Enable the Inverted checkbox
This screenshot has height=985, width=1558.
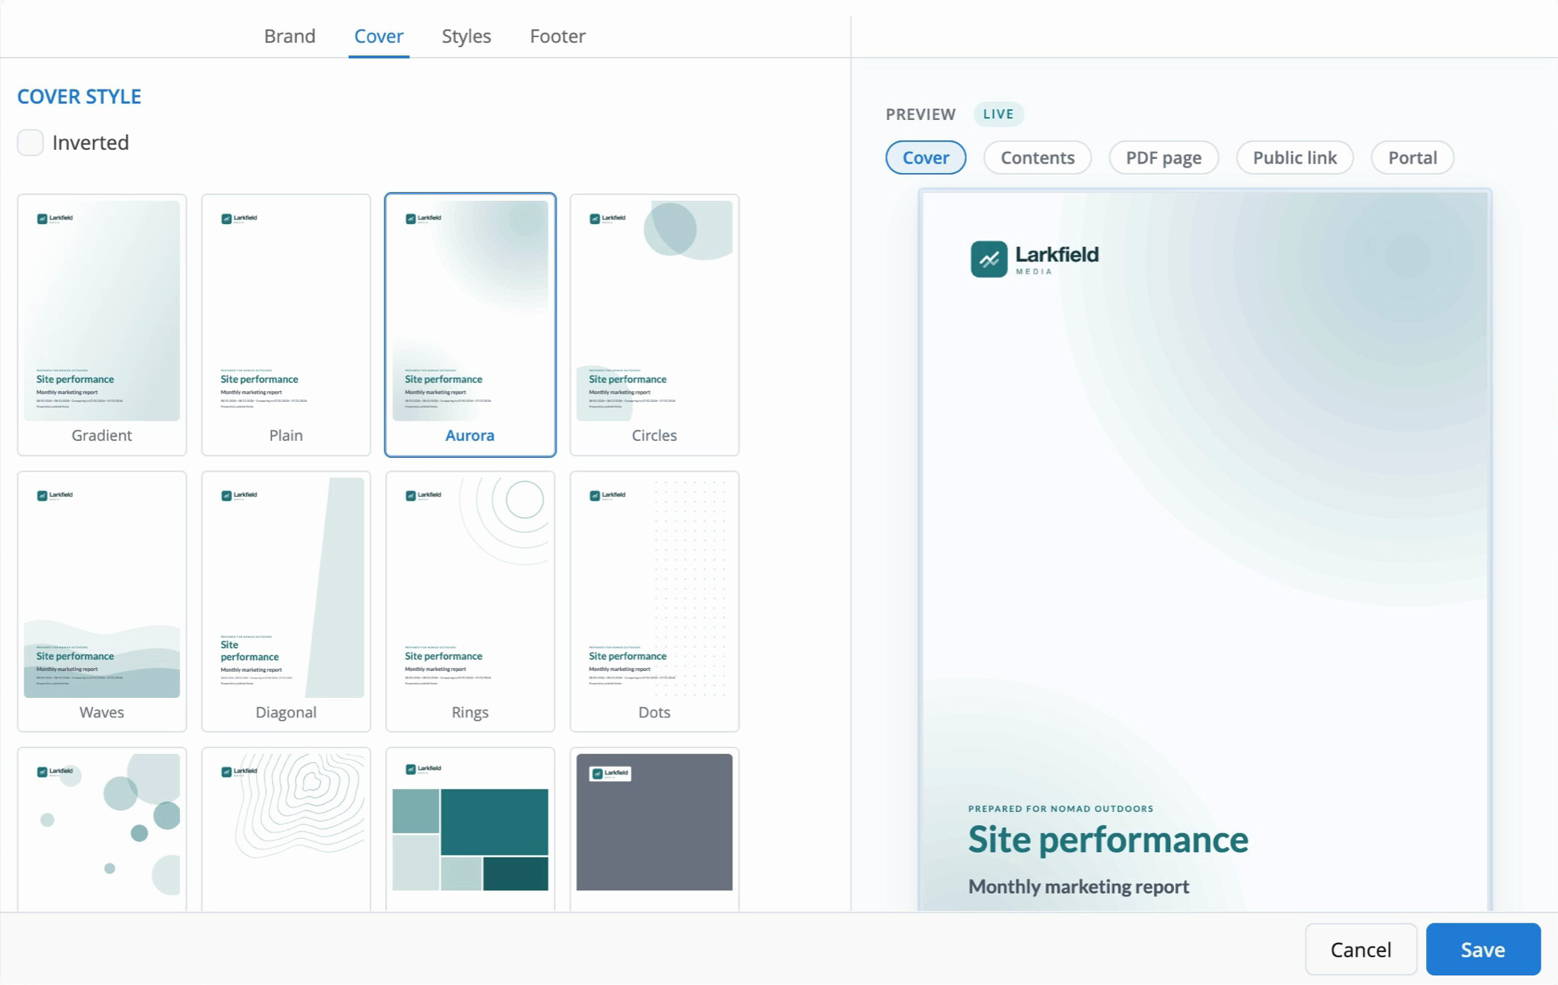point(30,142)
